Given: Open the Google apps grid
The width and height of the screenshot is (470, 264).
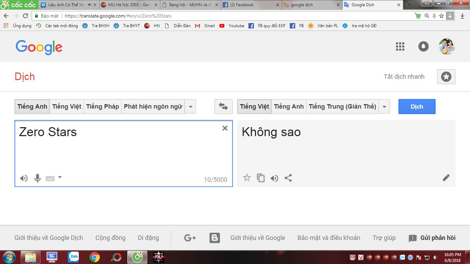Looking at the screenshot, I should pos(400,46).
